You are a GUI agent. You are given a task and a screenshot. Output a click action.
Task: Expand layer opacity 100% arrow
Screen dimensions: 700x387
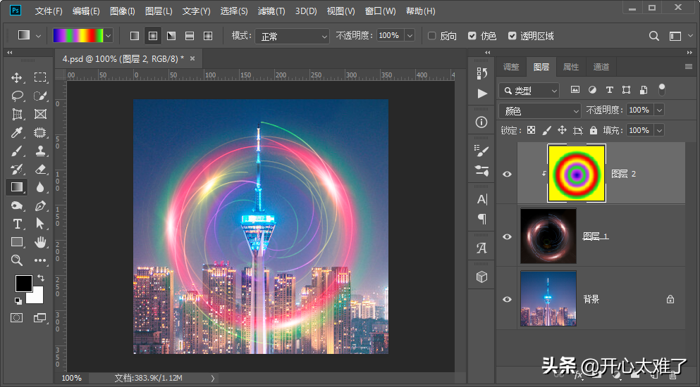[659, 110]
